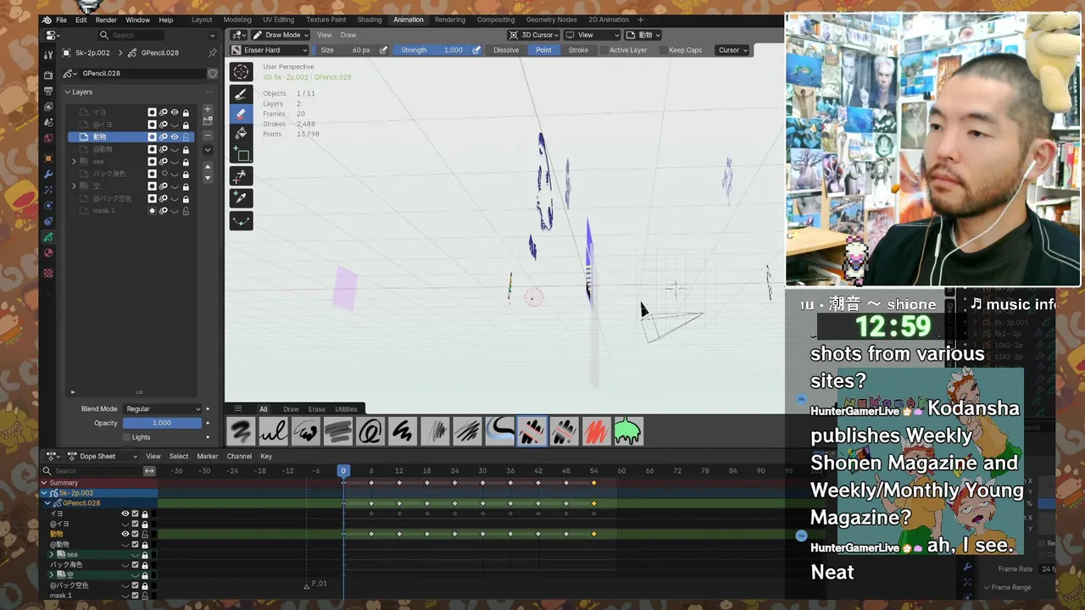1085x610 pixels.
Task: Toggle visibility of 動物 layer
Action: click(x=175, y=136)
